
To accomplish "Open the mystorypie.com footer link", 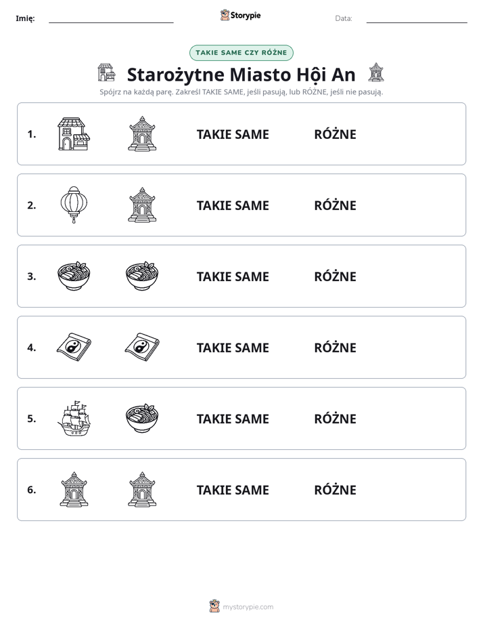I will (248, 607).
